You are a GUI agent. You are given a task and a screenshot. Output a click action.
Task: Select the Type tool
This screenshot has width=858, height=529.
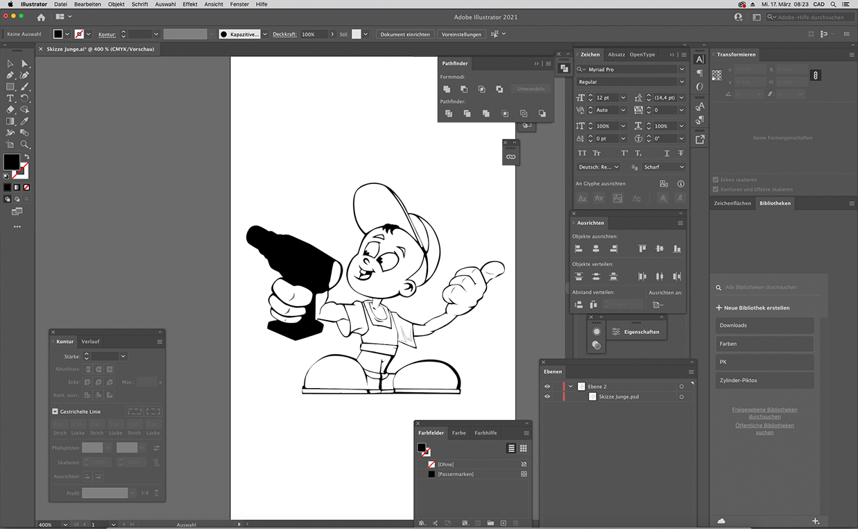[10, 99]
